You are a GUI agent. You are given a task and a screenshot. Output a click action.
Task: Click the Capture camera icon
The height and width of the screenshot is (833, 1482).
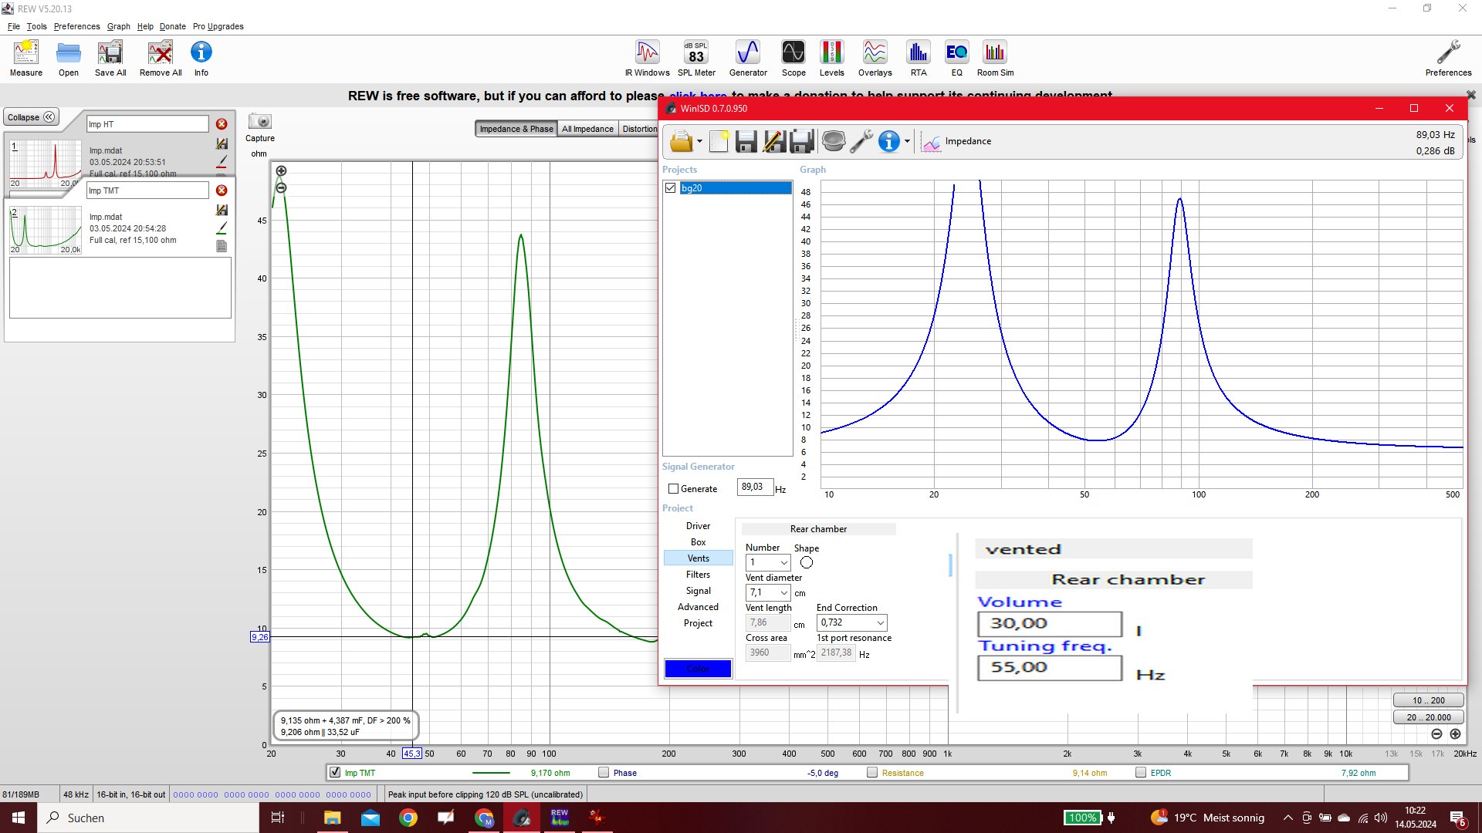pyautogui.click(x=260, y=122)
